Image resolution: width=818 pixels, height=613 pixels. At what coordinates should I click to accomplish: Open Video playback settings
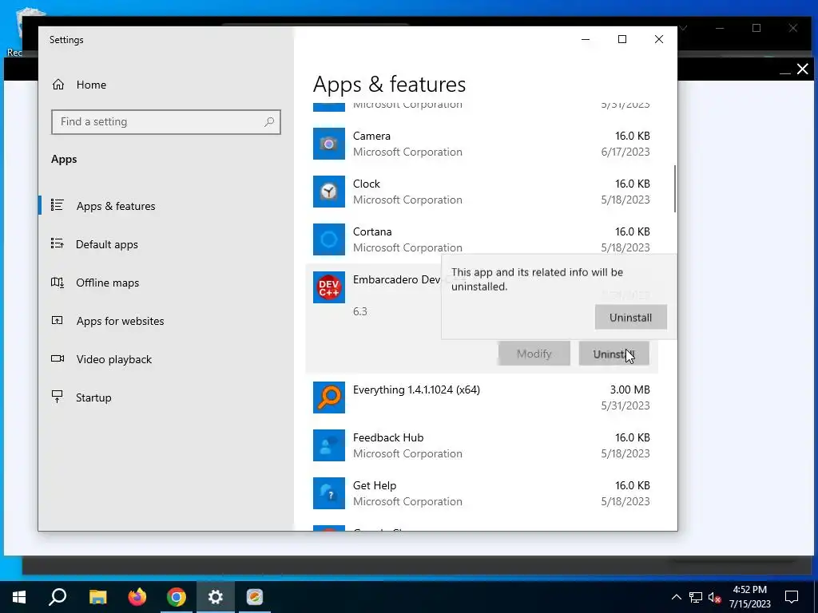[x=113, y=359]
